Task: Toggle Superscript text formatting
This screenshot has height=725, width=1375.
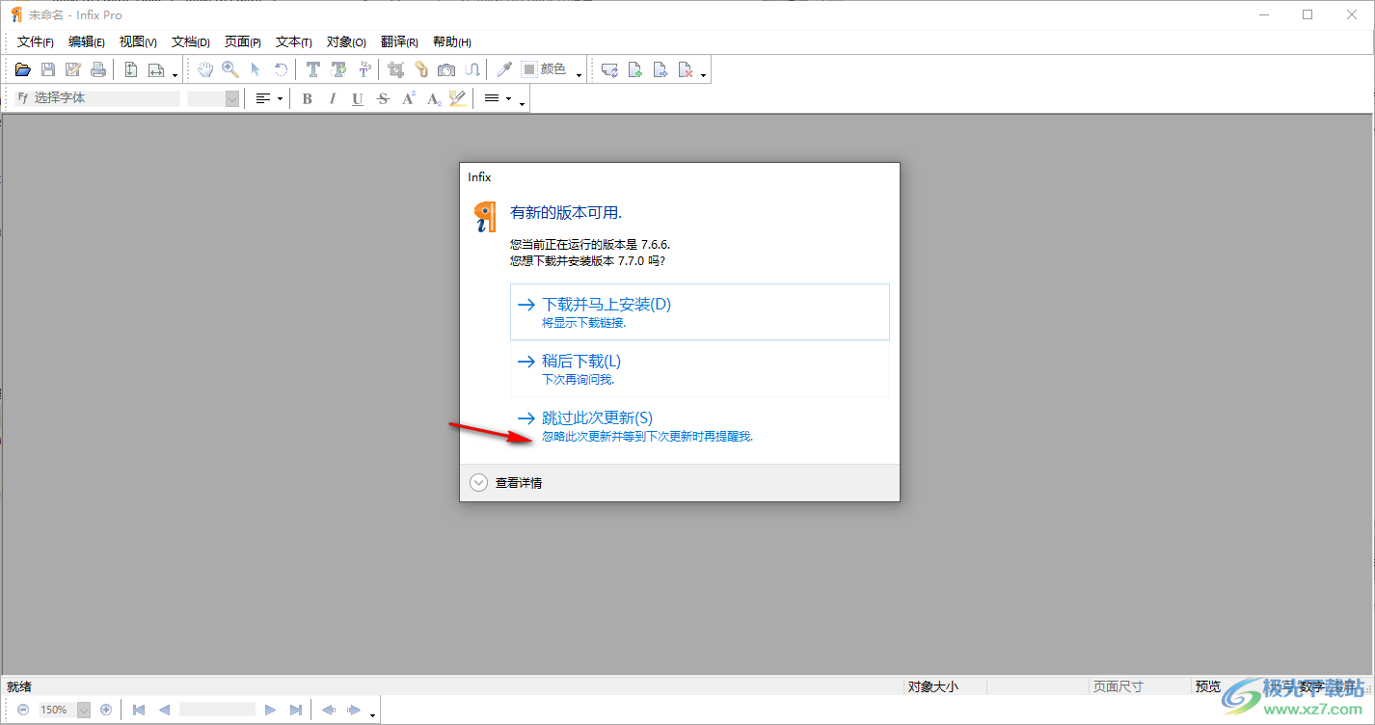Action: (x=408, y=98)
